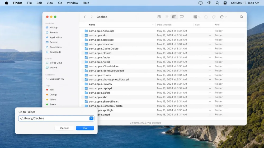Select the com.apple.helpd folder
Screen dimensions: 264x148
pyautogui.click(x=163, y=62)
